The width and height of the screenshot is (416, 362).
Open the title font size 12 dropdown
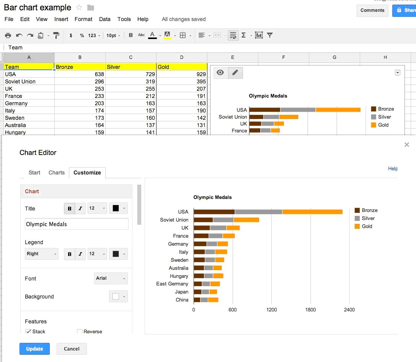97,209
